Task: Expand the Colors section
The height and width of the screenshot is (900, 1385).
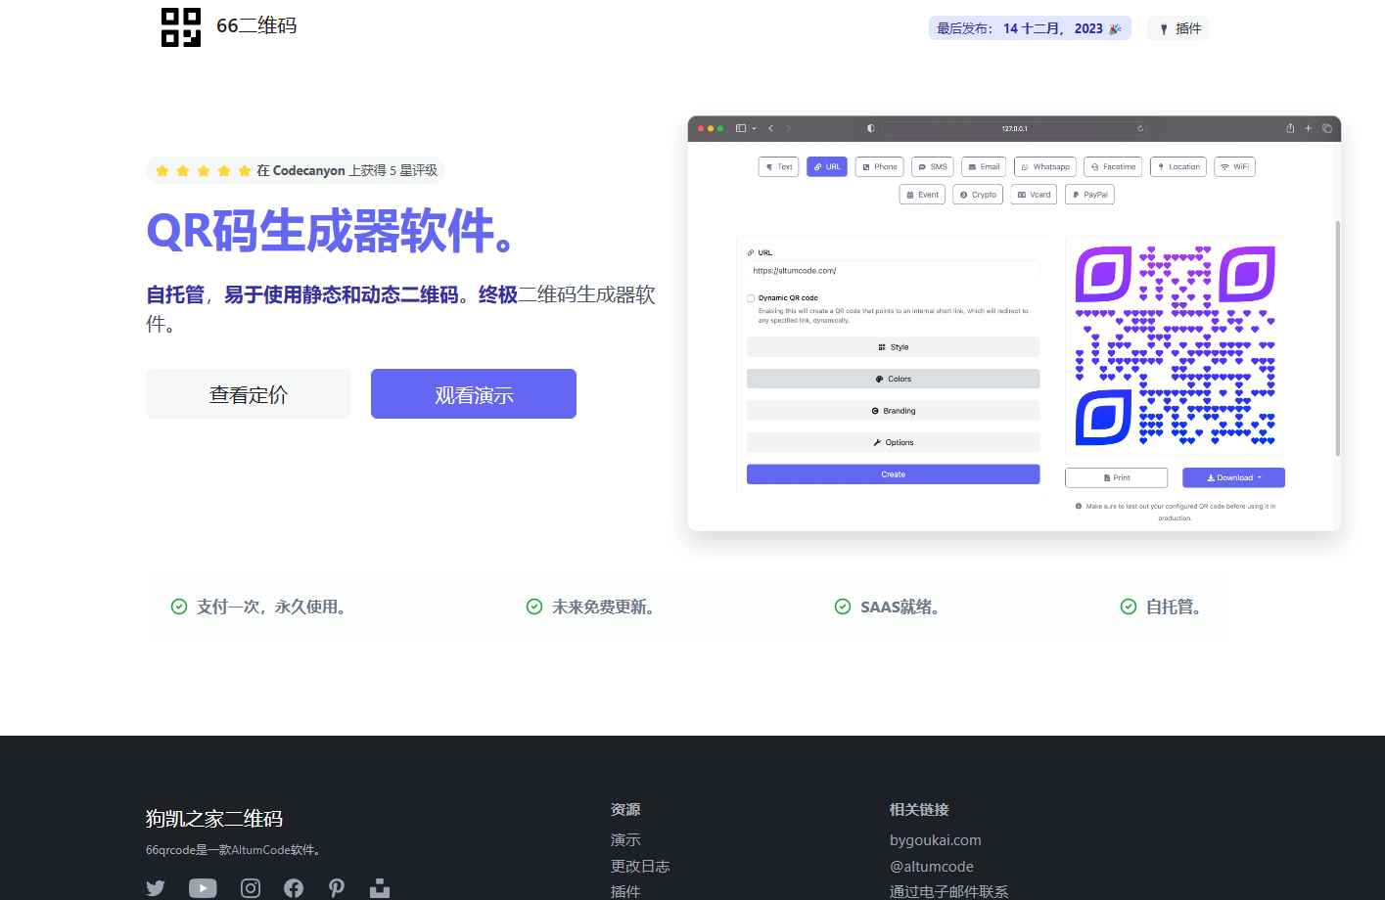Action: coord(893,379)
